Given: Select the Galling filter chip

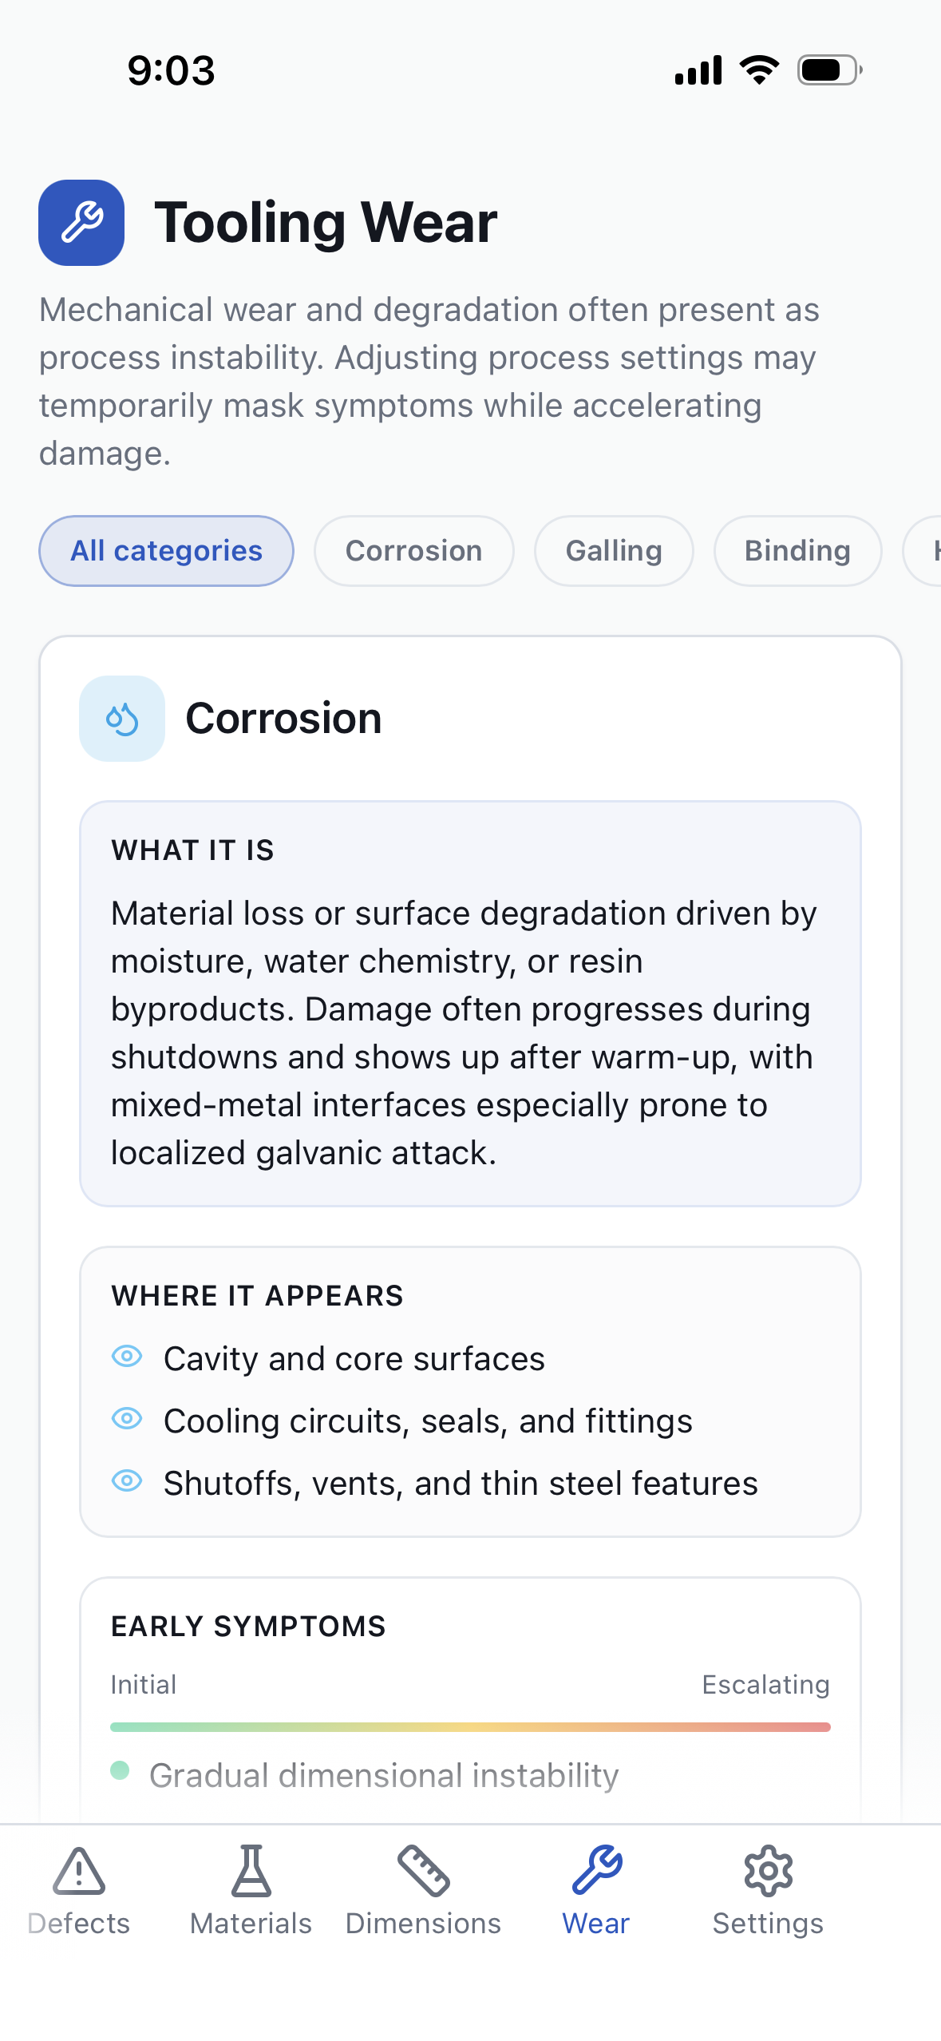Looking at the screenshot, I should coord(613,550).
